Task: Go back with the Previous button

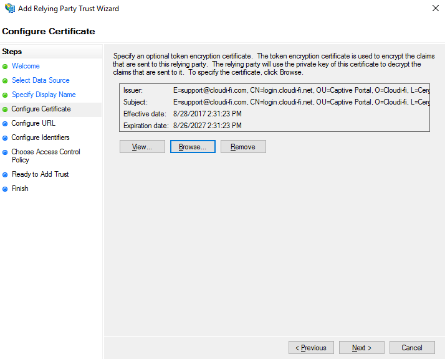Action: pos(311,347)
